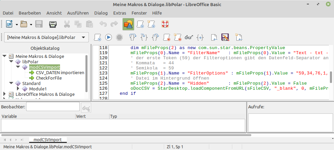Print the module with the printer icon
Screen dimensions: 334x150
(53, 24)
